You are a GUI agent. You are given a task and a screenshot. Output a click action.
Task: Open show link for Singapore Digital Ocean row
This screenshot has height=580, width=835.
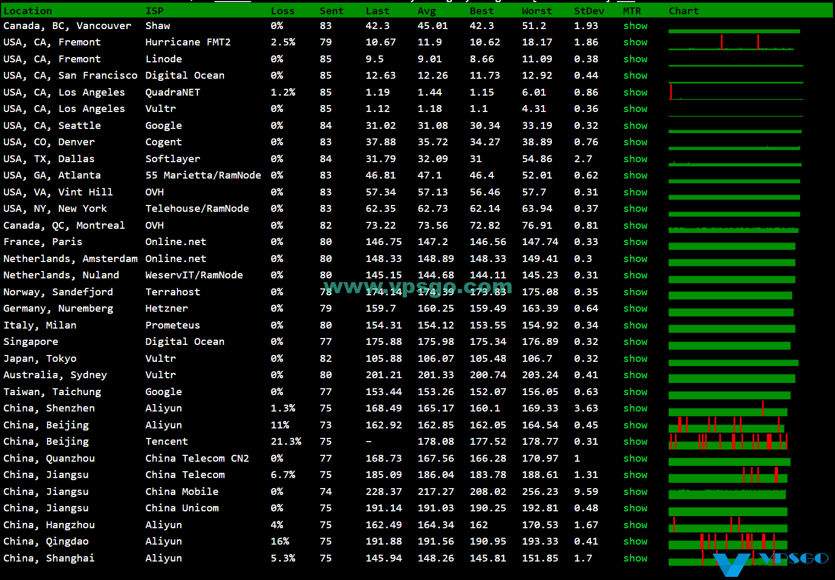coord(635,342)
